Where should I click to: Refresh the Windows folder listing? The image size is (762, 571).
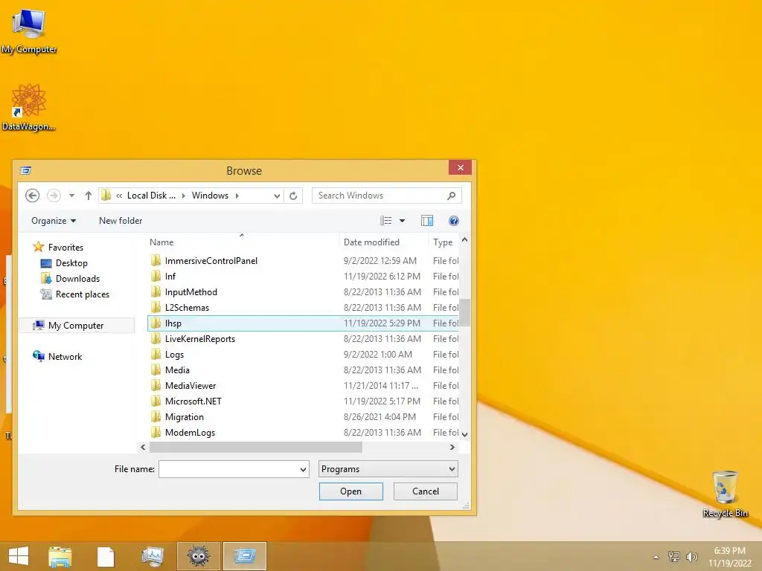[293, 196]
